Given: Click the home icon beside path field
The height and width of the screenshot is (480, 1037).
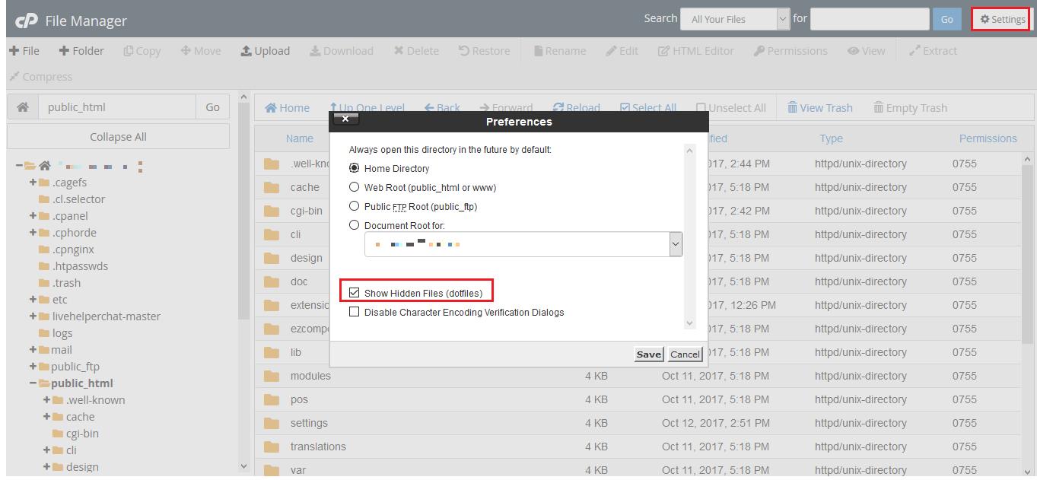Looking at the screenshot, I should click(22, 107).
